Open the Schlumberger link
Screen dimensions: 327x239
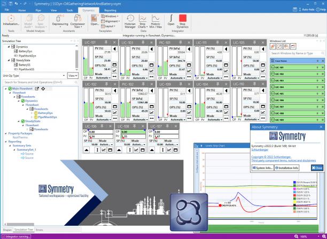coord(260,150)
